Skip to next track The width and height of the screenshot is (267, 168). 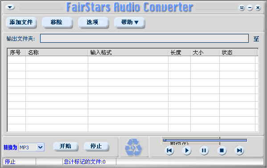point(239,151)
